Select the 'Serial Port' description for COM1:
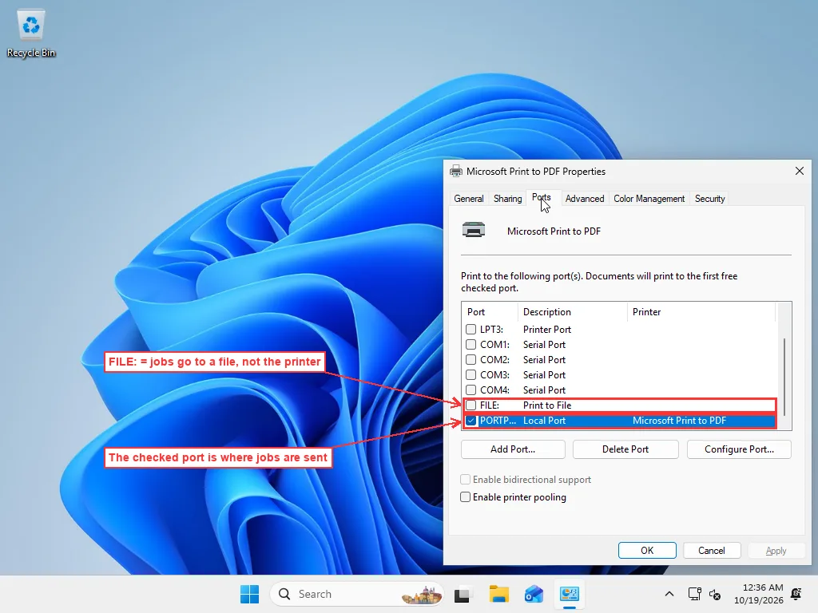Viewport: 818px width, 613px height. pos(544,345)
